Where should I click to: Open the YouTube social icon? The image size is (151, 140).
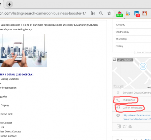point(130,126)
